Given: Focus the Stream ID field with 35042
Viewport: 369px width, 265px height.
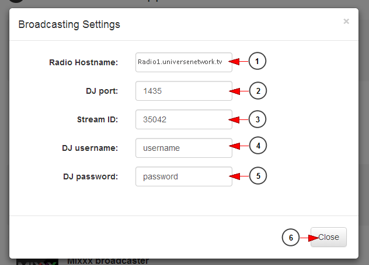Looking at the screenshot, I should (184, 119).
